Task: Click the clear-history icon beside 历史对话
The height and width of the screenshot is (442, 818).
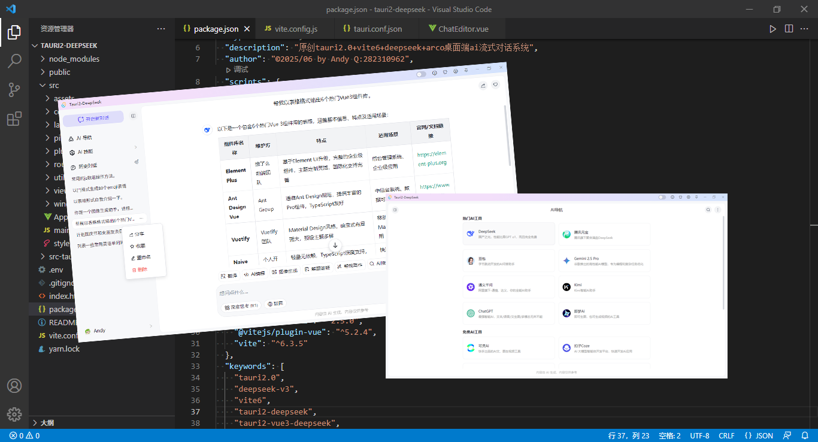Action: click(137, 162)
